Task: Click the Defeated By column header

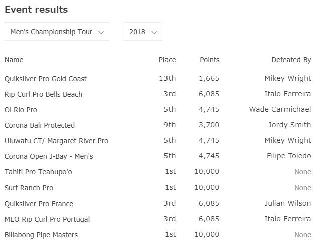Action: [x=291, y=60]
